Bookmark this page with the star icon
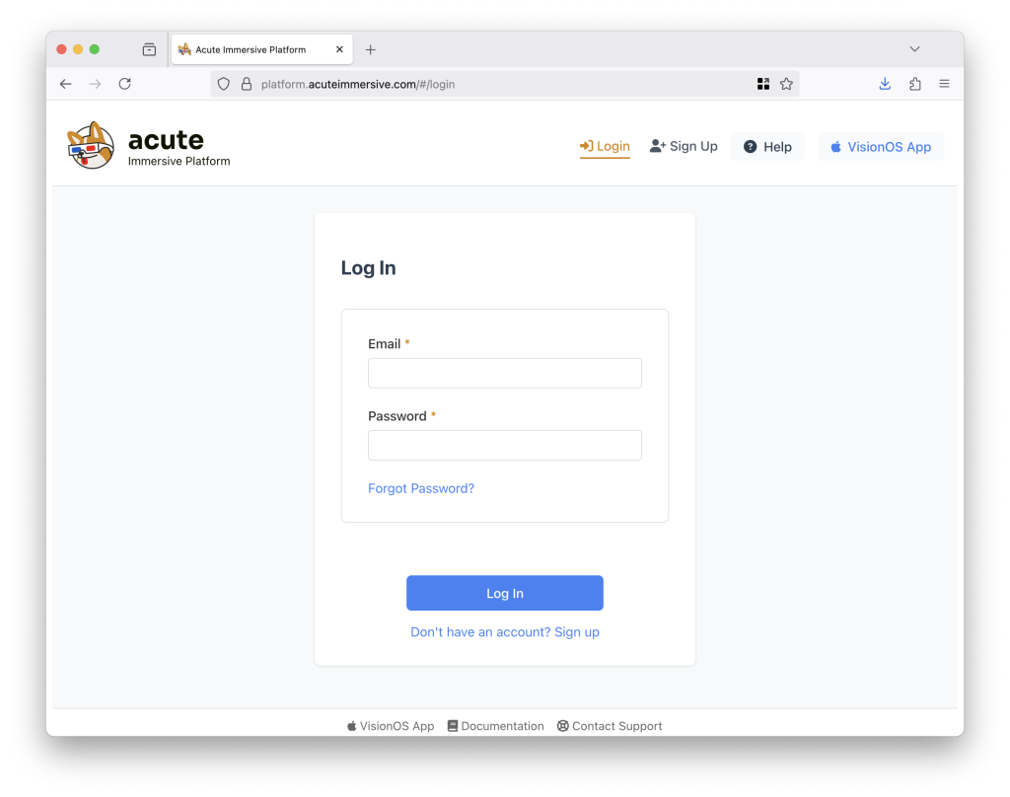Screen dimensions: 1010x797 tap(786, 84)
